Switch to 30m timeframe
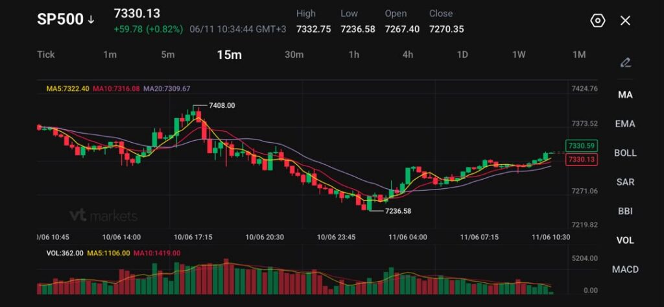 [294, 55]
